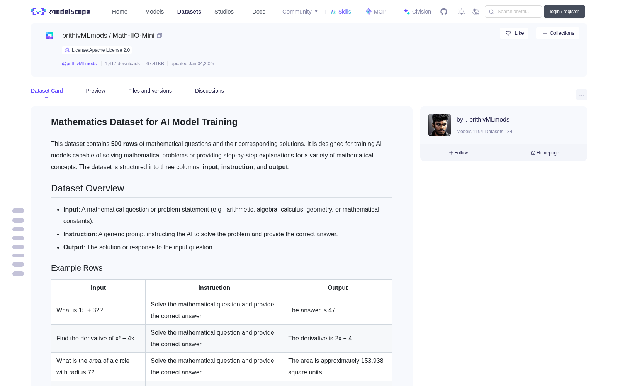The height and width of the screenshot is (386, 618).
Task: Open the Studios navigation item
Action: point(224,12)
